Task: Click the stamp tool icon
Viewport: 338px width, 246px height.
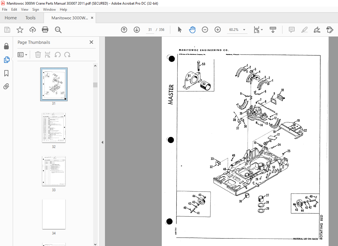Action: pyautogui.click(x=330, y=30)
